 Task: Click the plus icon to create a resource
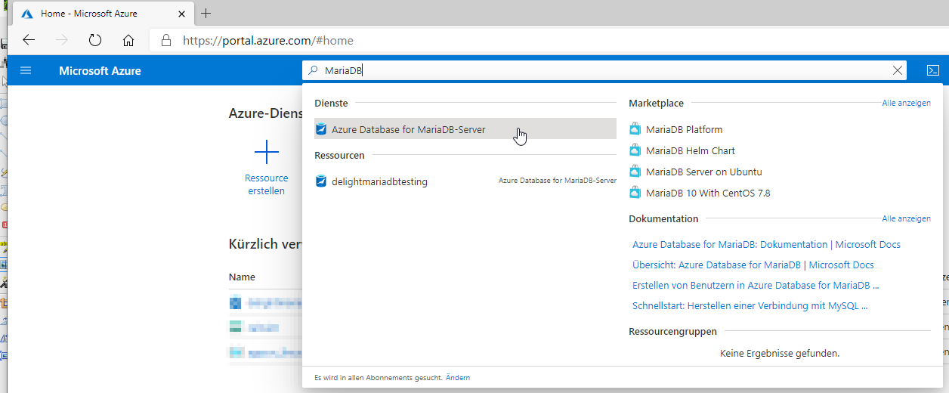tap(266, 152)
